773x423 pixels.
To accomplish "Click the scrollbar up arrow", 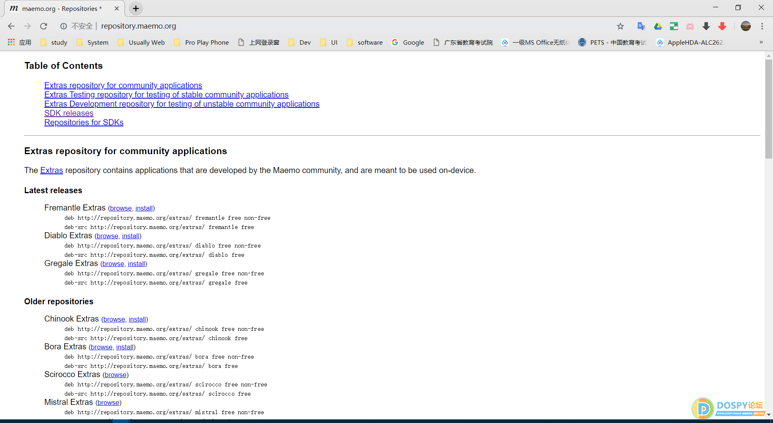I will click(x=769, y=56).
